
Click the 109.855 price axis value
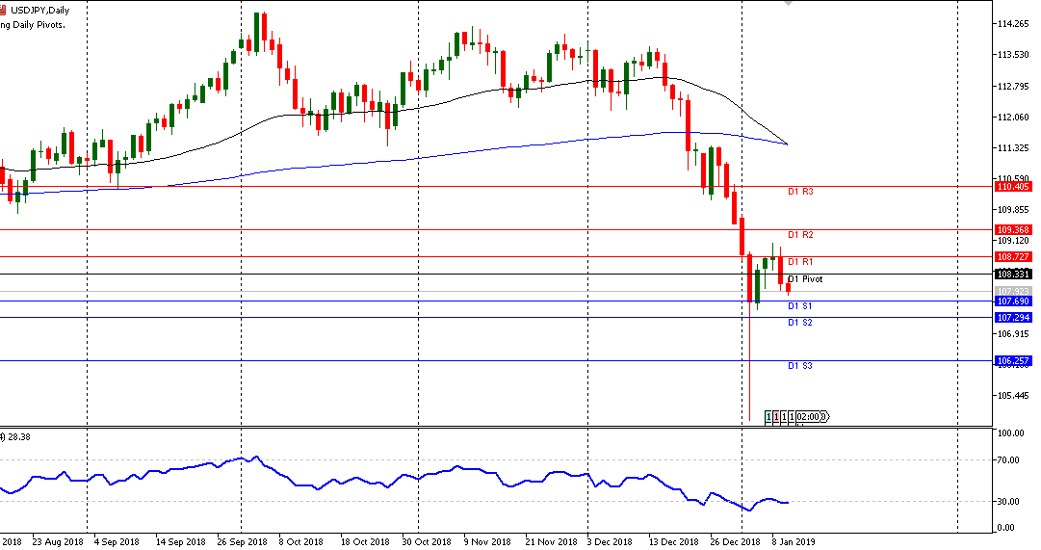click(1013, 210)
